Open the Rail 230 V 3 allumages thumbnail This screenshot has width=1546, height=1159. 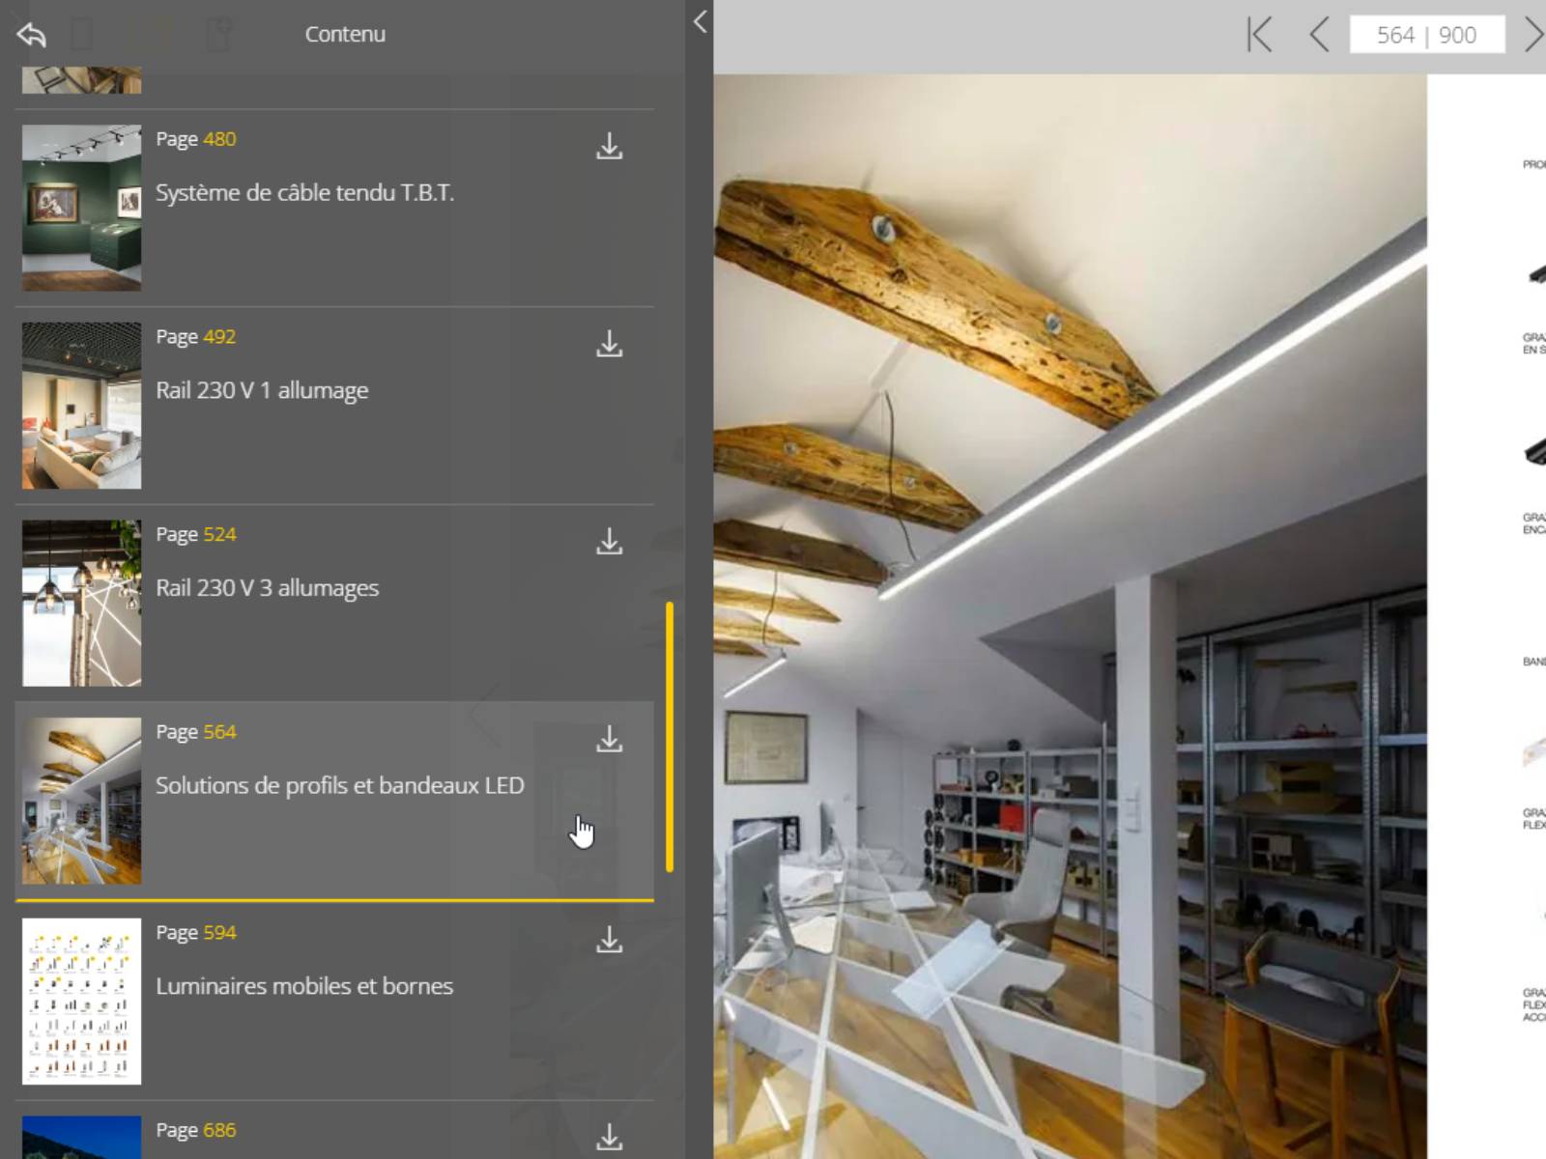click(x=81, y=604)
